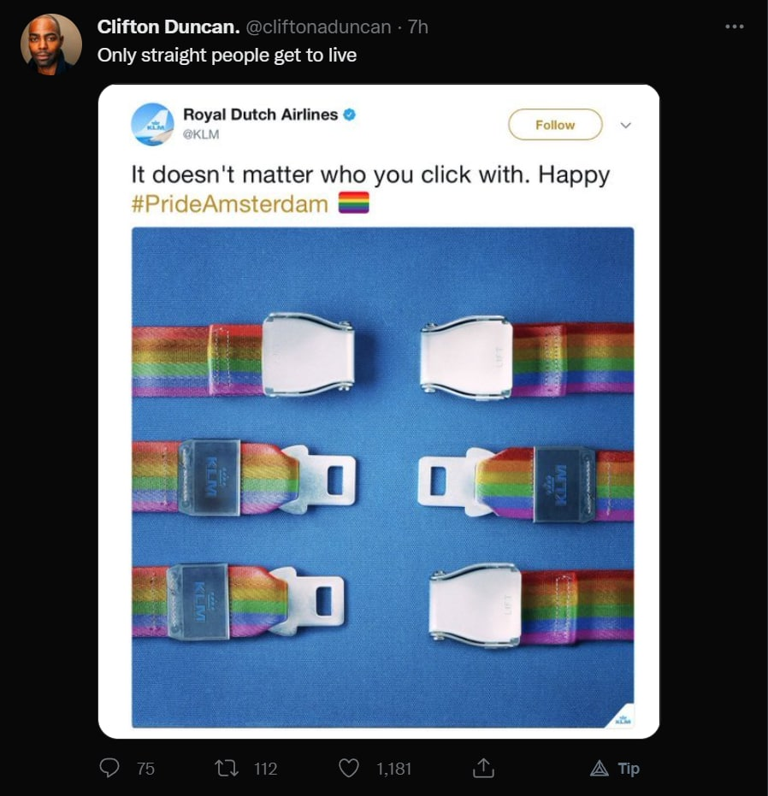The height and width of the screenshot is (796, 768).
Task: Open the Clifton Duncan display name
Action: coord(168,27)
